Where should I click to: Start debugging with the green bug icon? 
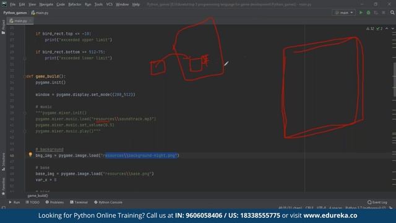coord(369,12)
